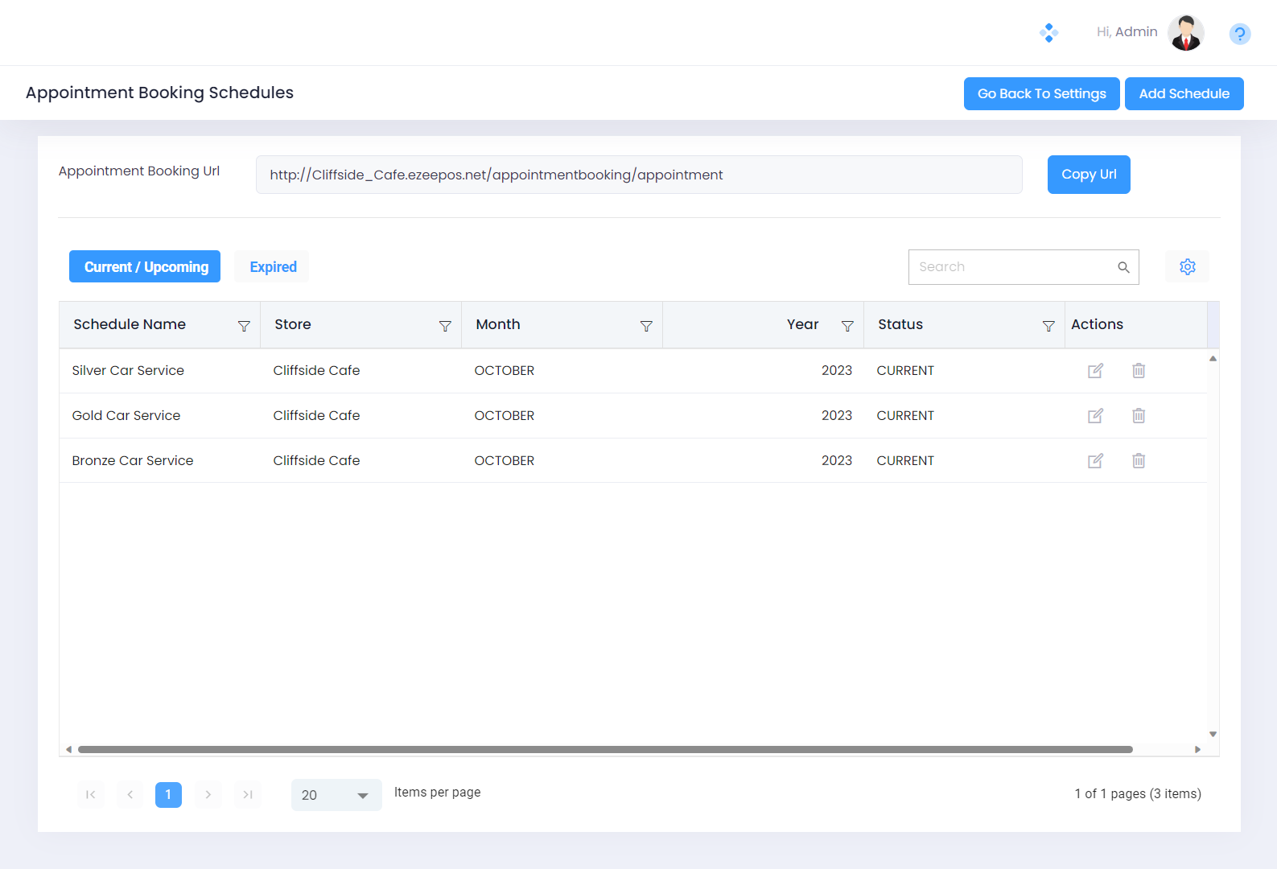This screenshot has height=869, width=1277.
Task: Edit the Bronze Car Service schedule
Action: tap(1095, 461)
